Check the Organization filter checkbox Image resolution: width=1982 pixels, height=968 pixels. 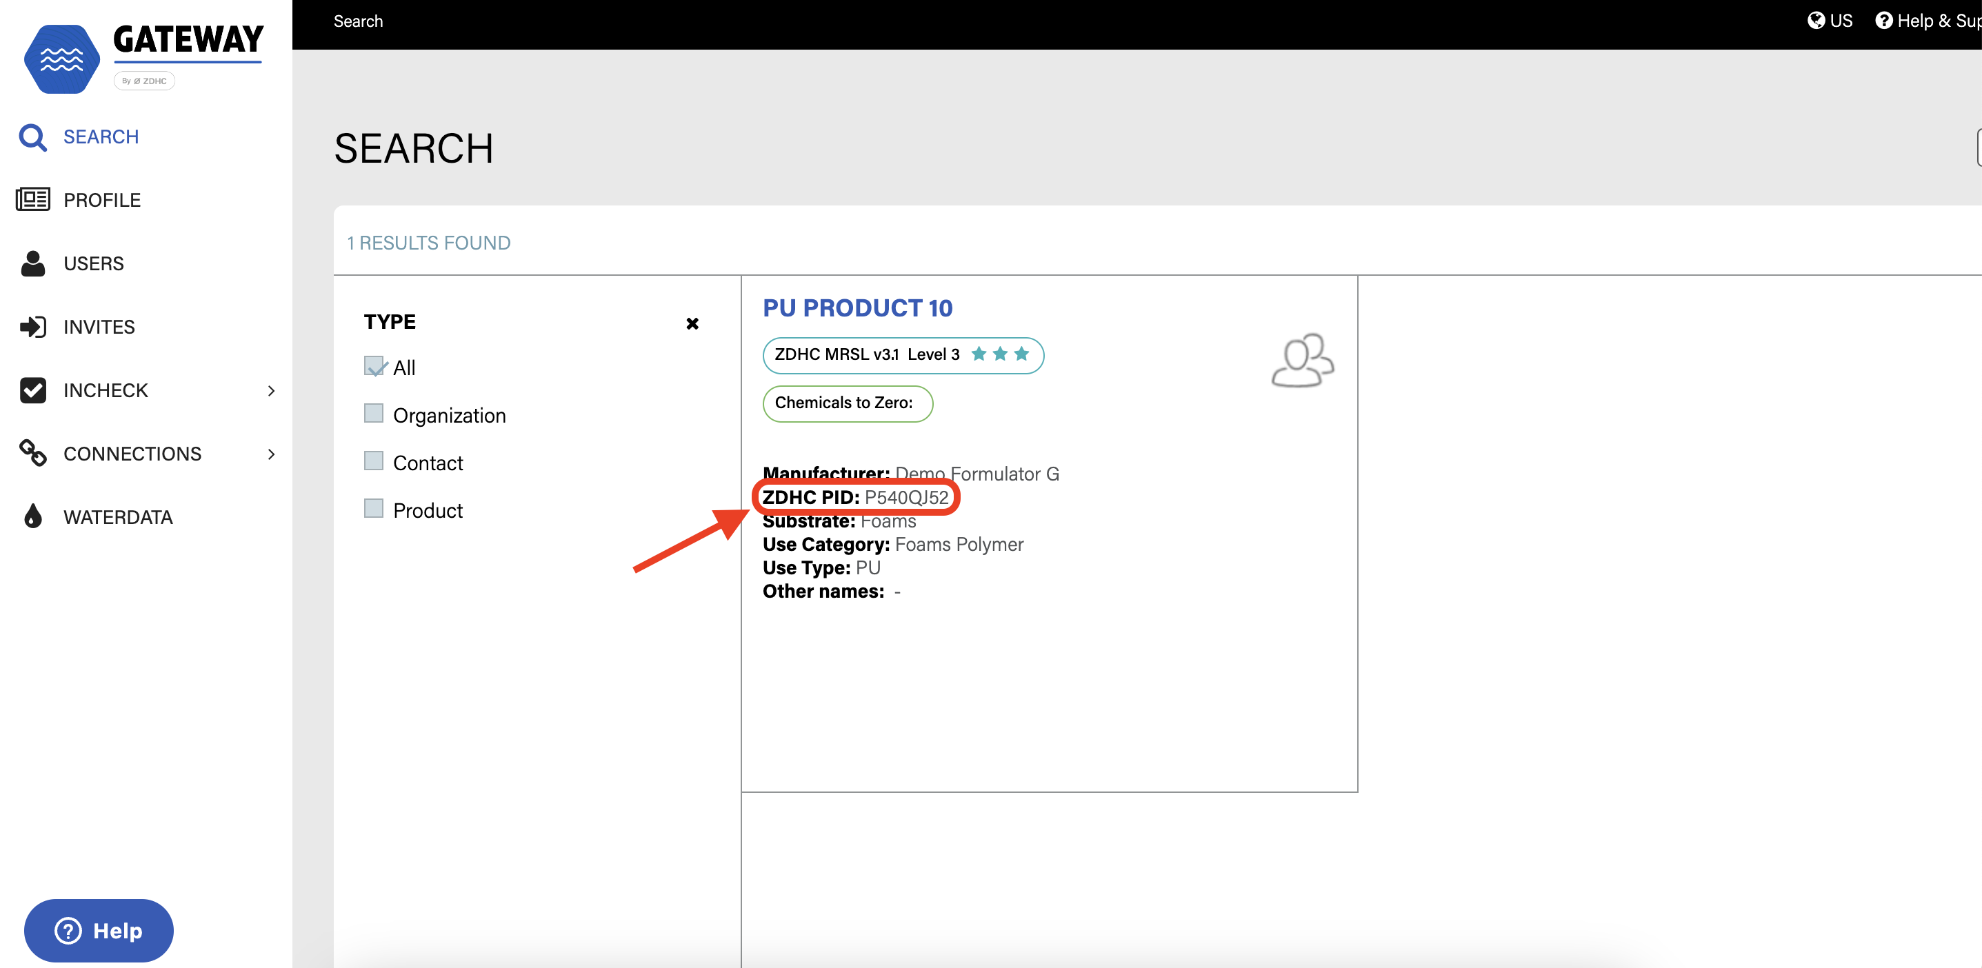pyautogui.click(x=373, y=413)
